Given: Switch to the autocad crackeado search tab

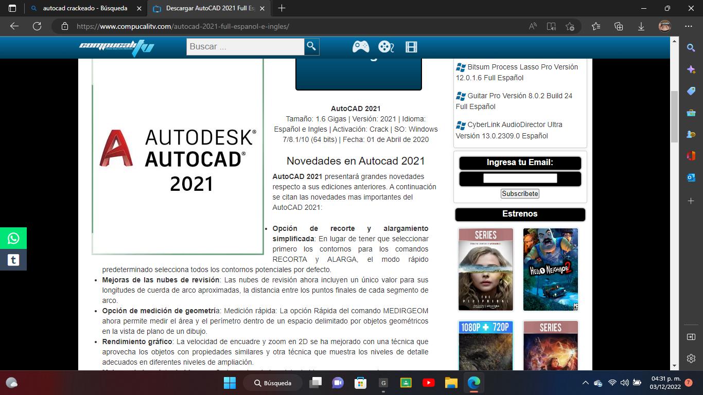Looking at the screenshot, I should (x=85, y=8).
